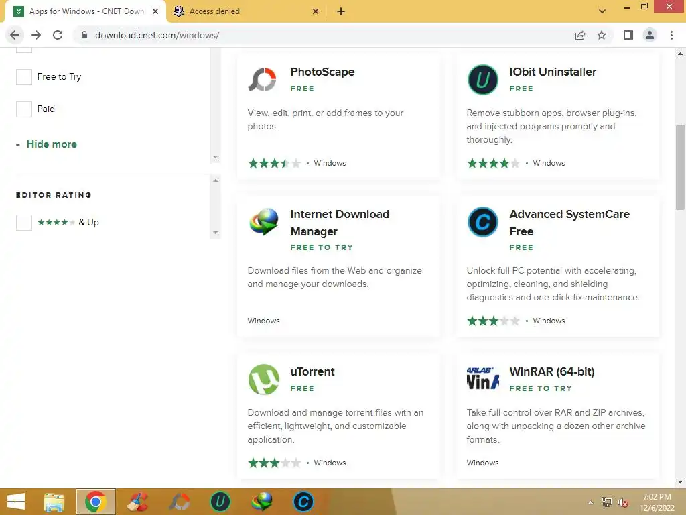This screenshot has height=515, width=686.
Task: Open the uTorrent title link
Action: pyautogui.click(x=312, y=371)
